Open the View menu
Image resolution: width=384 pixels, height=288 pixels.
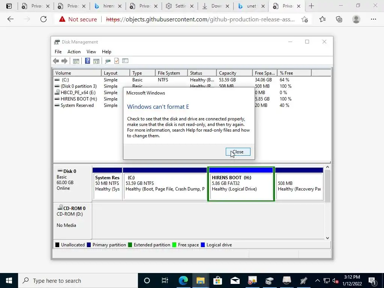point(91,52)
